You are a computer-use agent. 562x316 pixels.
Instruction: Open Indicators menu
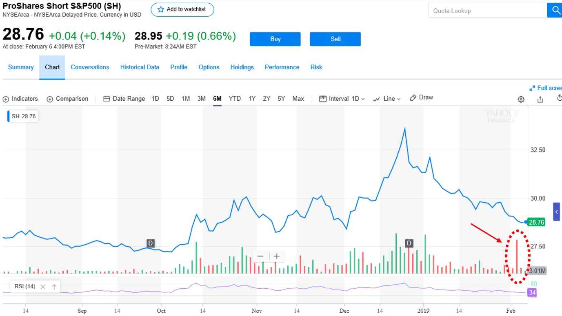[x=20, y=99]
